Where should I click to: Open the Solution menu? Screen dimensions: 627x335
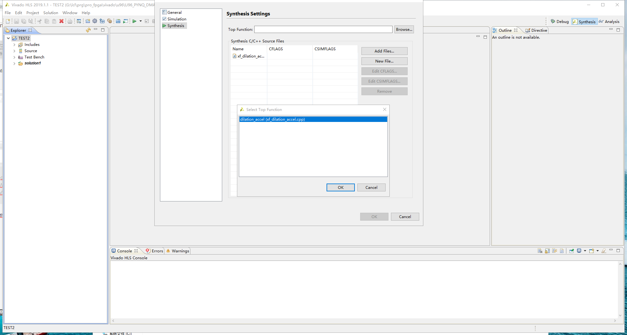[51, 13]
